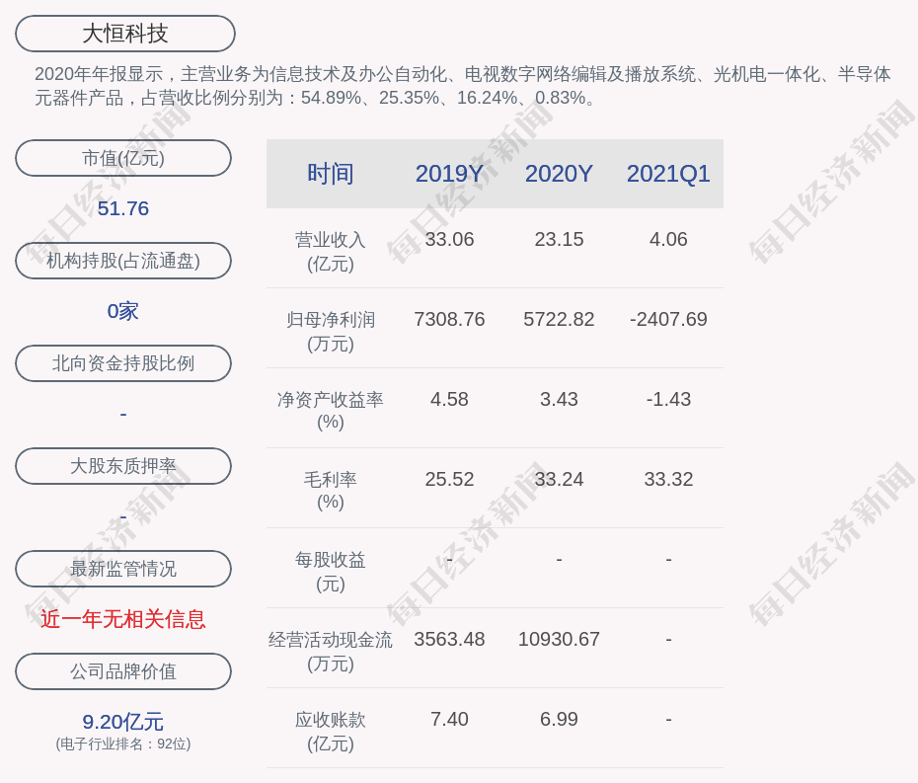
Task: Click the 大恒科技 company name label
Action: point(124,34)
